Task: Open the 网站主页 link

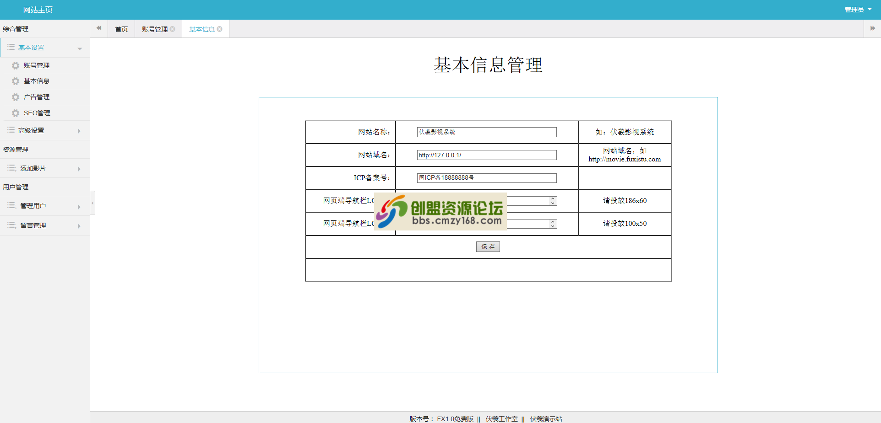Action: click(38, 10)
